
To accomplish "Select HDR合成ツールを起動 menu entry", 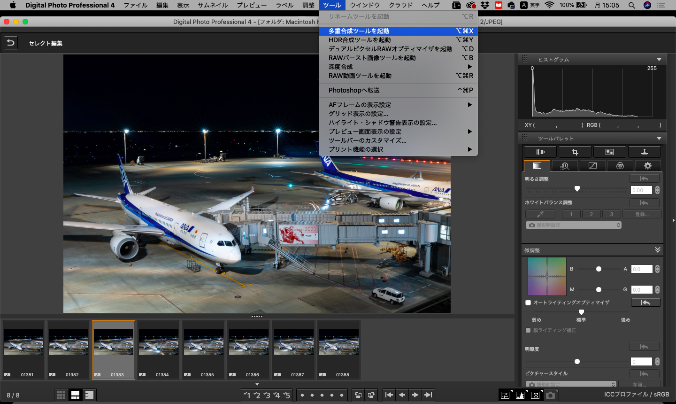I will tap(360, 40).
